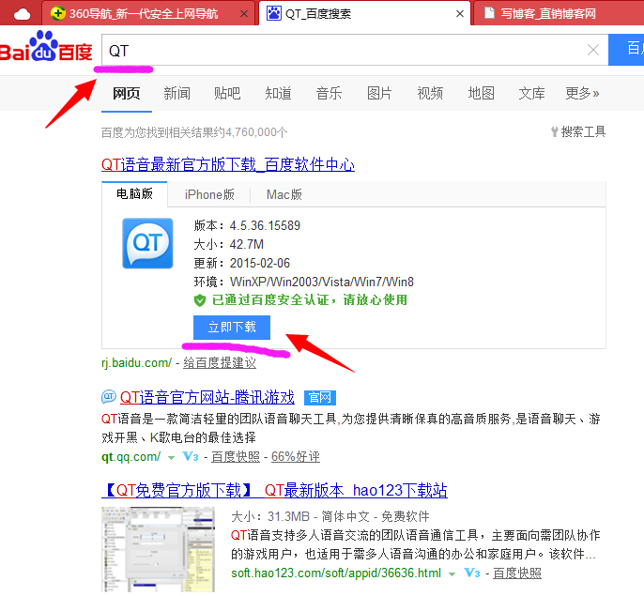Expand the 更多 search categories

point(582,93)
